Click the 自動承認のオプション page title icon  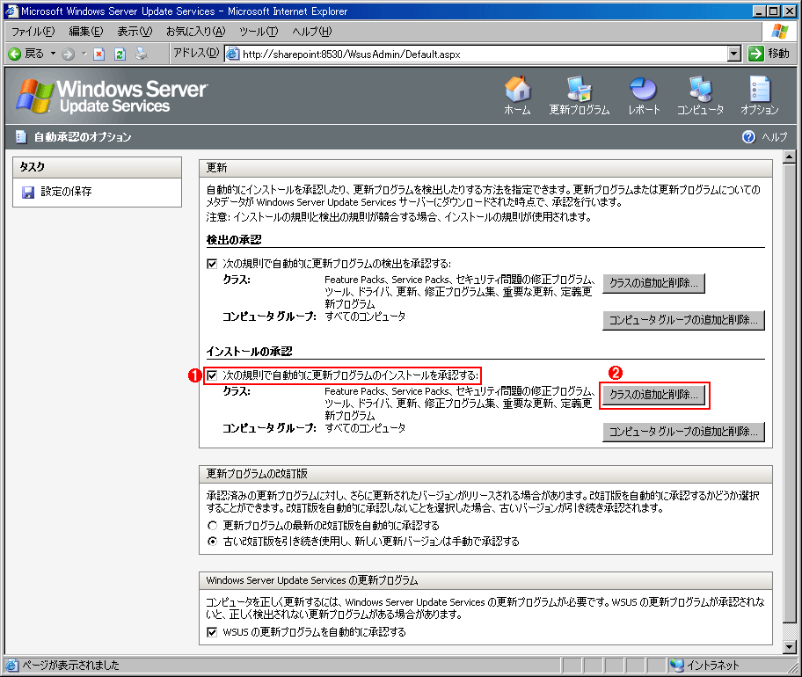pos(21,137)
